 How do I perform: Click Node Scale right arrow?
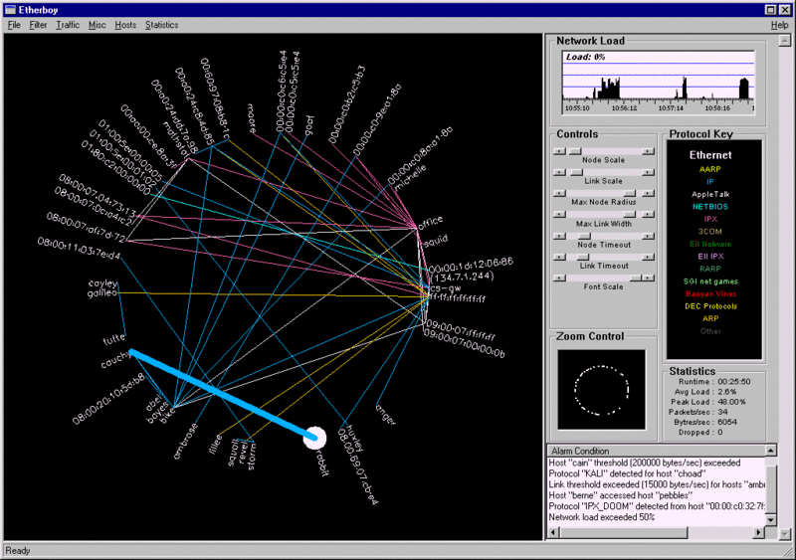pos(648,151)
